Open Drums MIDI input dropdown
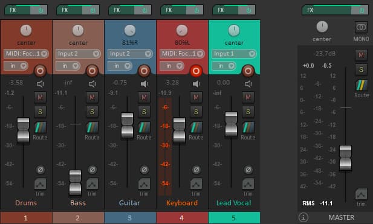The height and width of the screenshot is (224, 373). point(26,54)
